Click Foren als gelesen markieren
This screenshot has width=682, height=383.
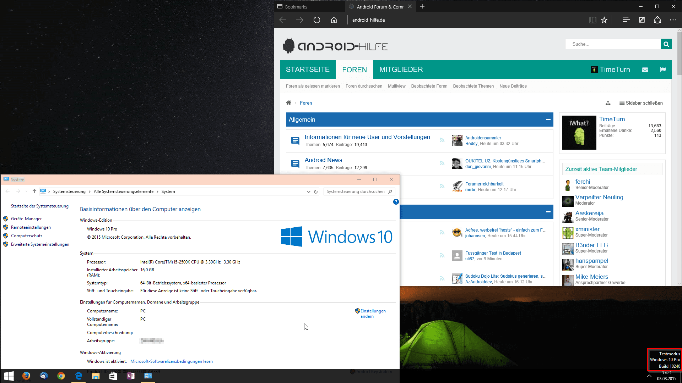pyautogui.click(x=313, y=86)
